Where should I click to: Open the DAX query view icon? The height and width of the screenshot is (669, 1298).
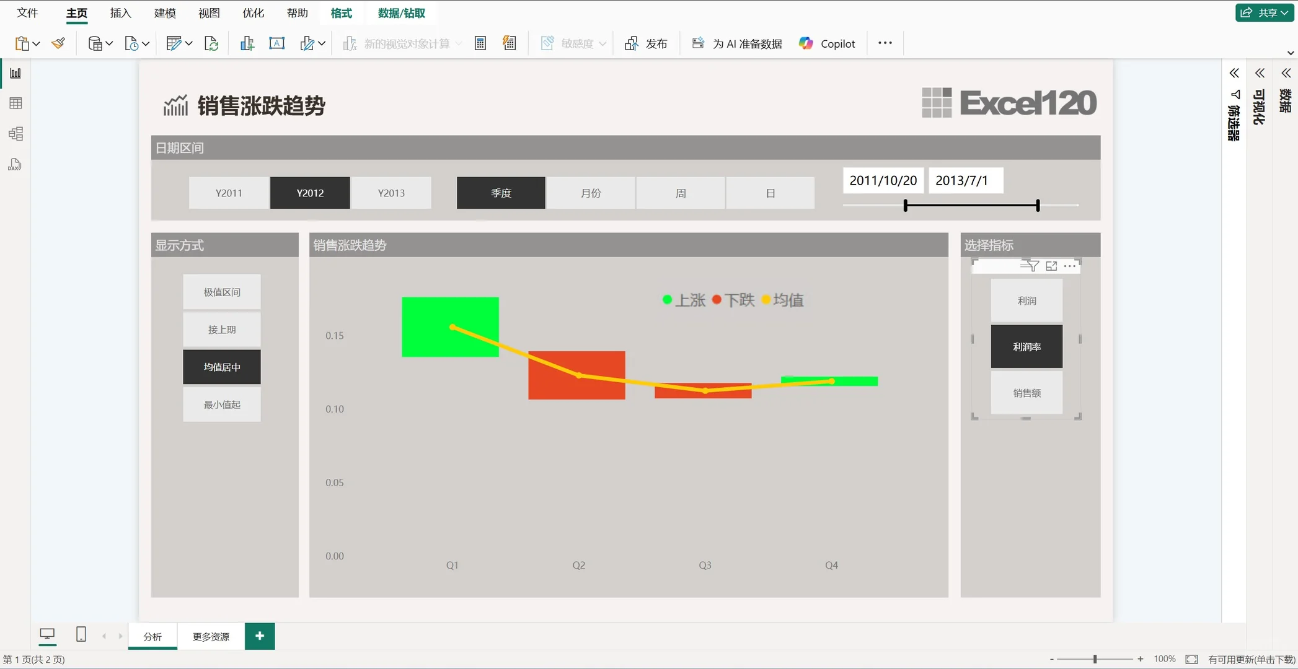coord(15,165)
